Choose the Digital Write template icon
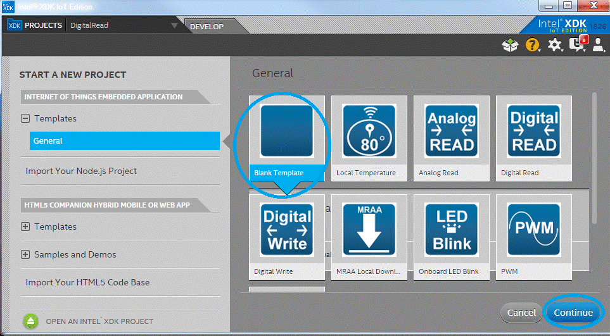 pyautogui.click(x=287, y=229)
